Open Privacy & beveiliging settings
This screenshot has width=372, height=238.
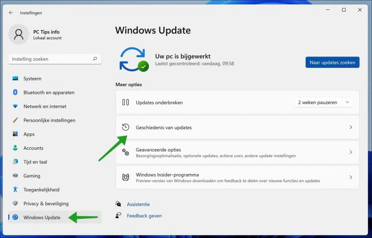[55, 204]
